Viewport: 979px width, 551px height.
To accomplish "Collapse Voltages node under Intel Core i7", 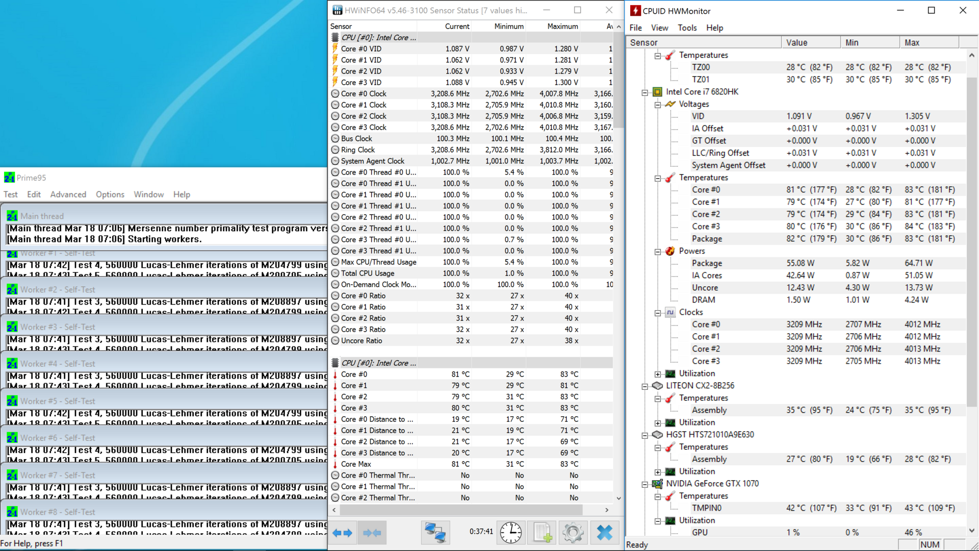I will pyautogui.click(x=658, y=105).
